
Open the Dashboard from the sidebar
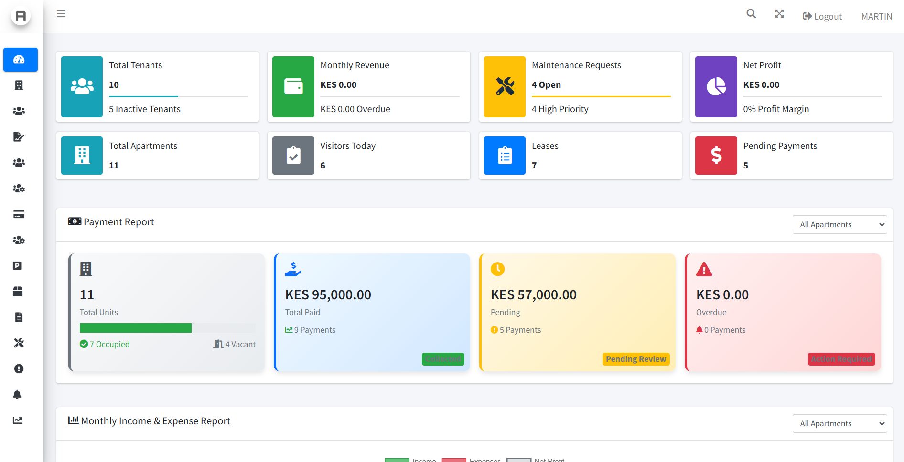20,60
